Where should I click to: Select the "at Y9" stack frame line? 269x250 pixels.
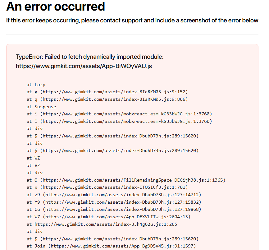114,202
